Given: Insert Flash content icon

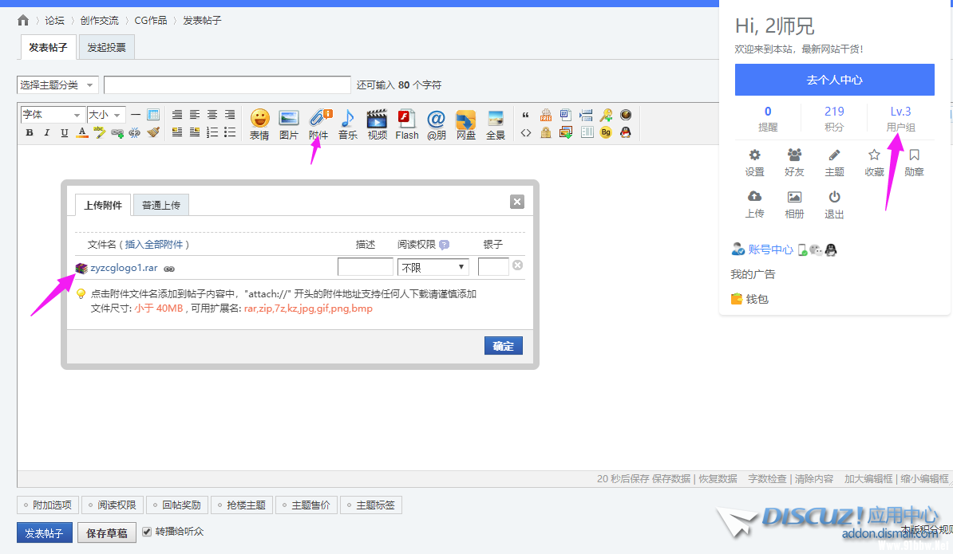Looking at the screenshot, I should click(x=406, y=124).
